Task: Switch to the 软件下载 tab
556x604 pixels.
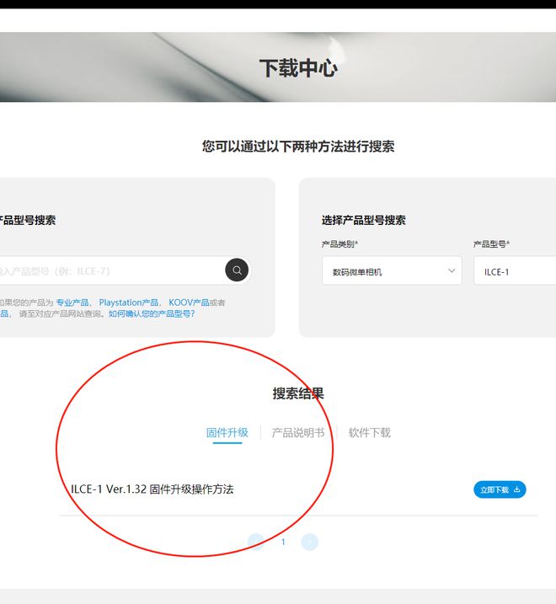Action: coord(370,433)
